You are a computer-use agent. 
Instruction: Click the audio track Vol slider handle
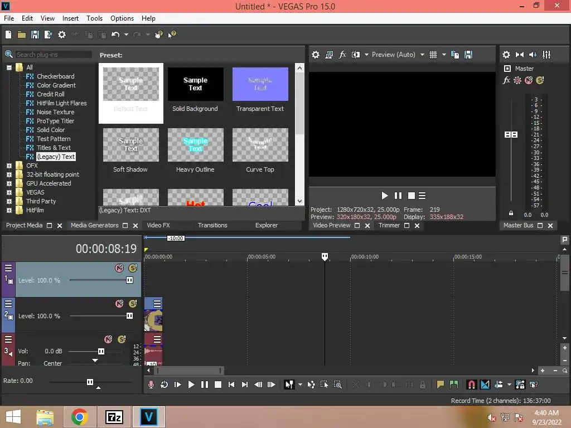[101, 351]
